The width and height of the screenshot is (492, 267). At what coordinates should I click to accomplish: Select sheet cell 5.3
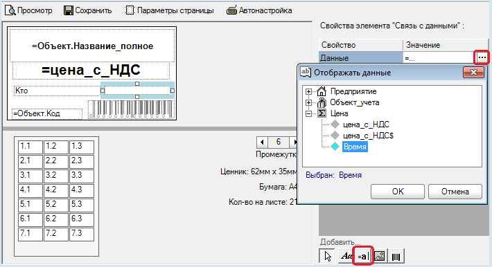(82, 205)
